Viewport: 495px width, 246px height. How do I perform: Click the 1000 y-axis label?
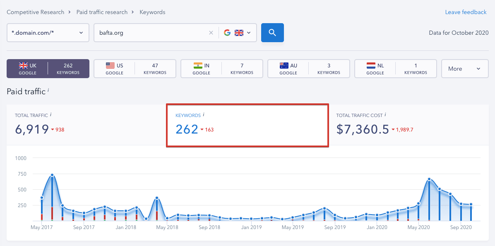[21, 158]
